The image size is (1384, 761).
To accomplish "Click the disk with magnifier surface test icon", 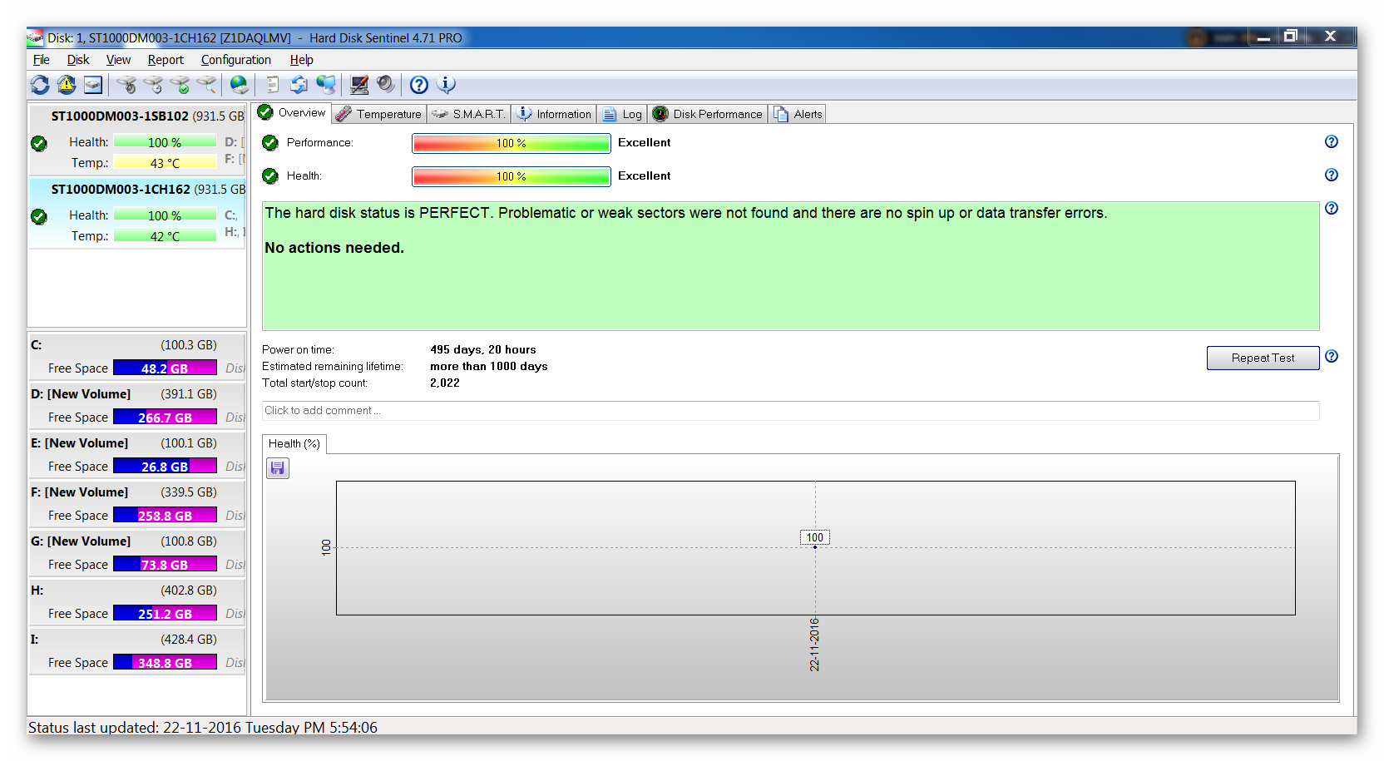I will [x=206, y=85].
